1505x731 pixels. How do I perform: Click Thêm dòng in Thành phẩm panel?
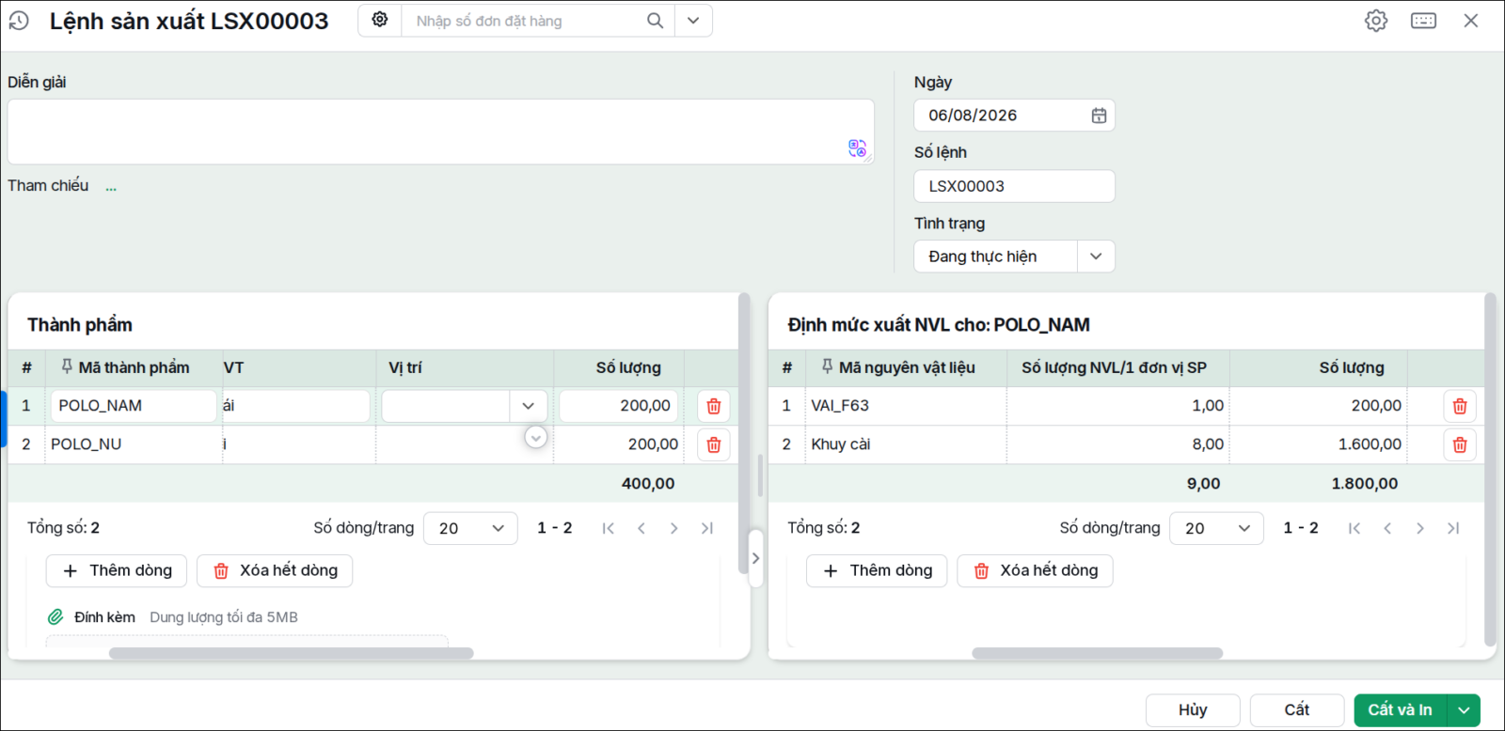tap(117, 570)
